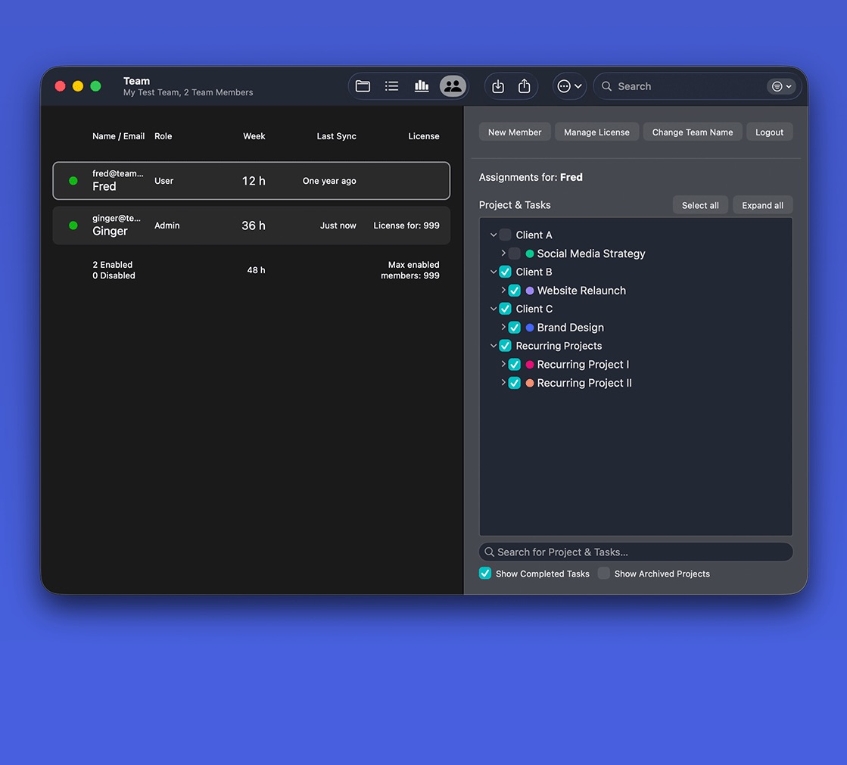
Task: Expand the Brand Design project
Action: 503,327
